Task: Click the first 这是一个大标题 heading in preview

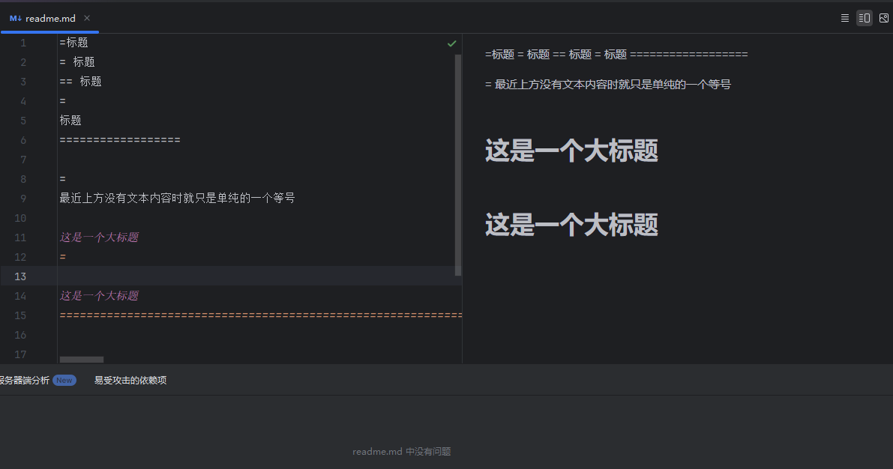Action: pos(571,151)
